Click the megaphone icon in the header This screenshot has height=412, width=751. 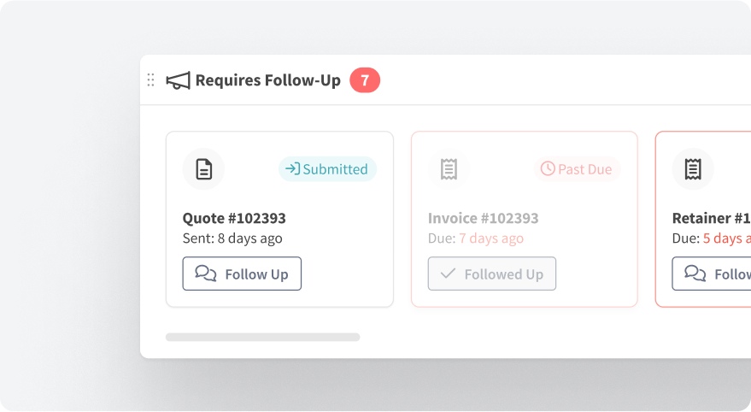[178, 80]
